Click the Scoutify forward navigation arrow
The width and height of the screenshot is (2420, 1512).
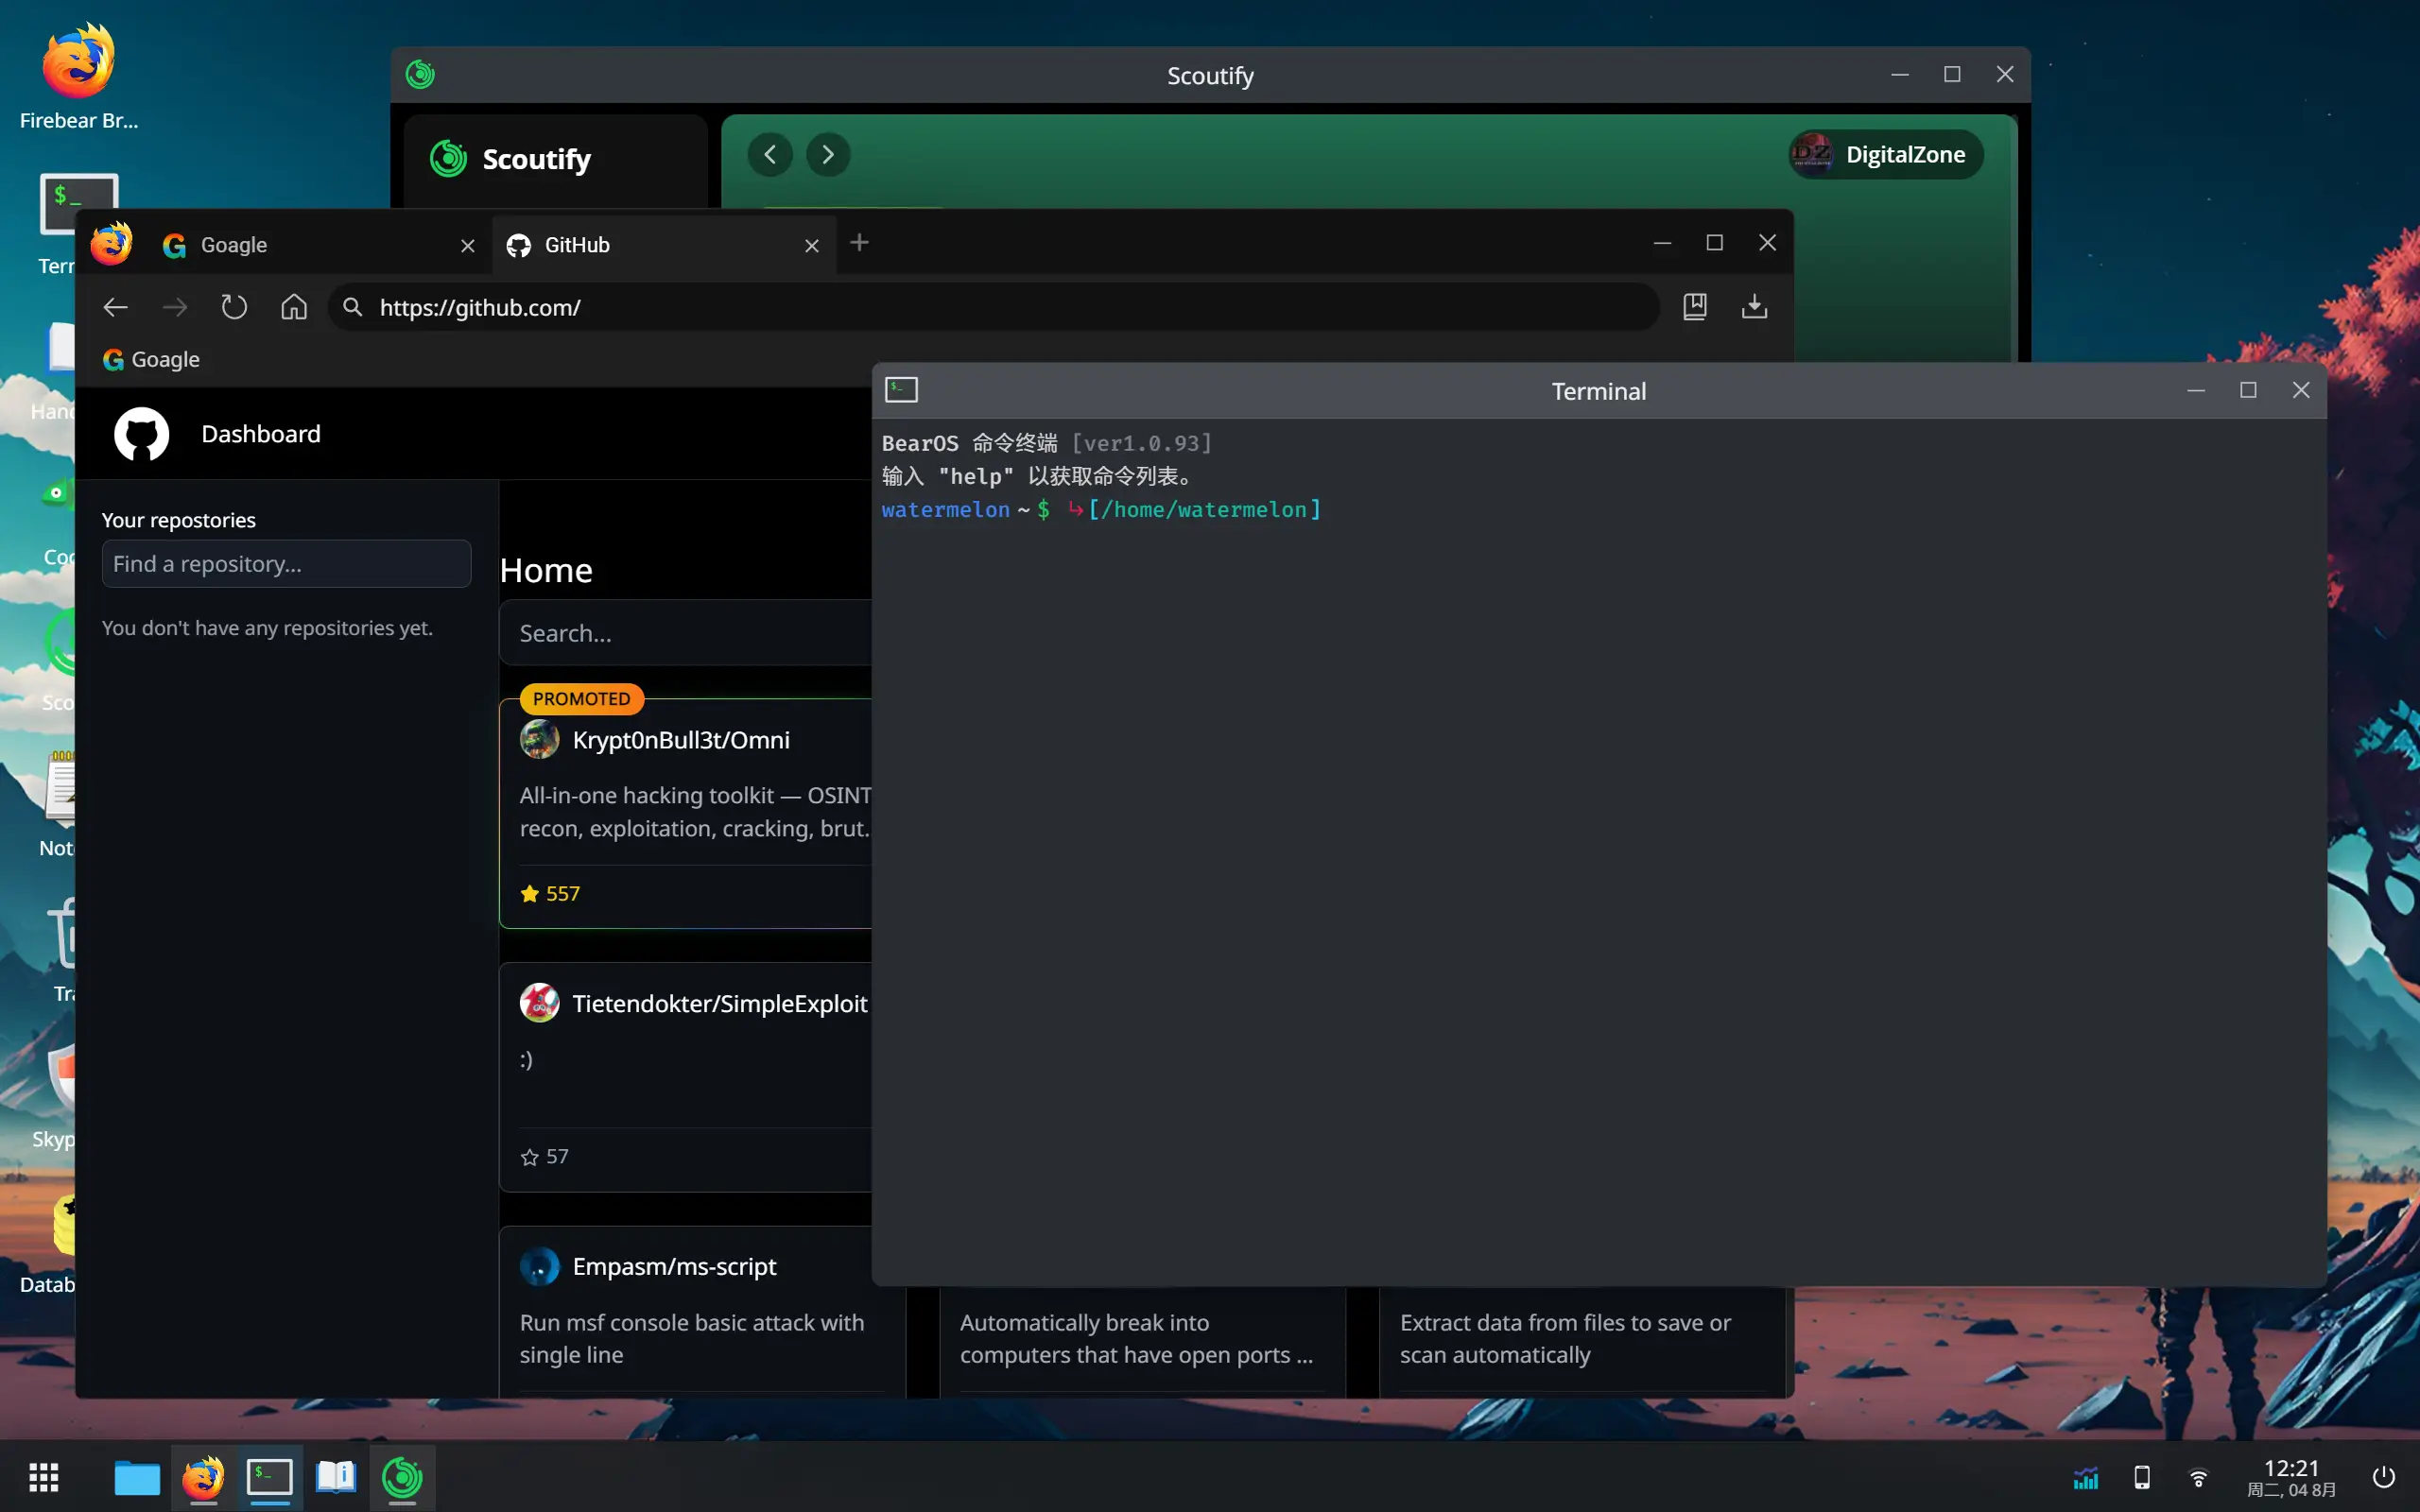coord(828,154)
